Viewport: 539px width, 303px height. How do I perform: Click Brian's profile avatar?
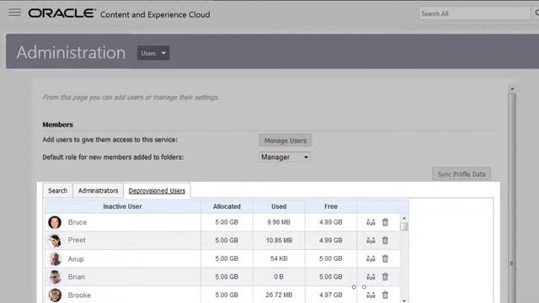pos(55,277)
